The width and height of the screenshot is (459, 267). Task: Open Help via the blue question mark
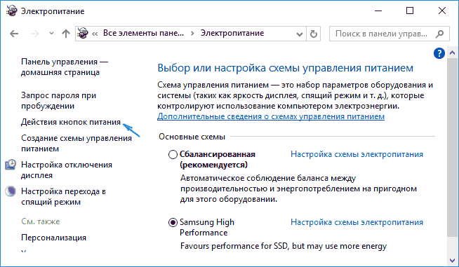pos(439,53)
